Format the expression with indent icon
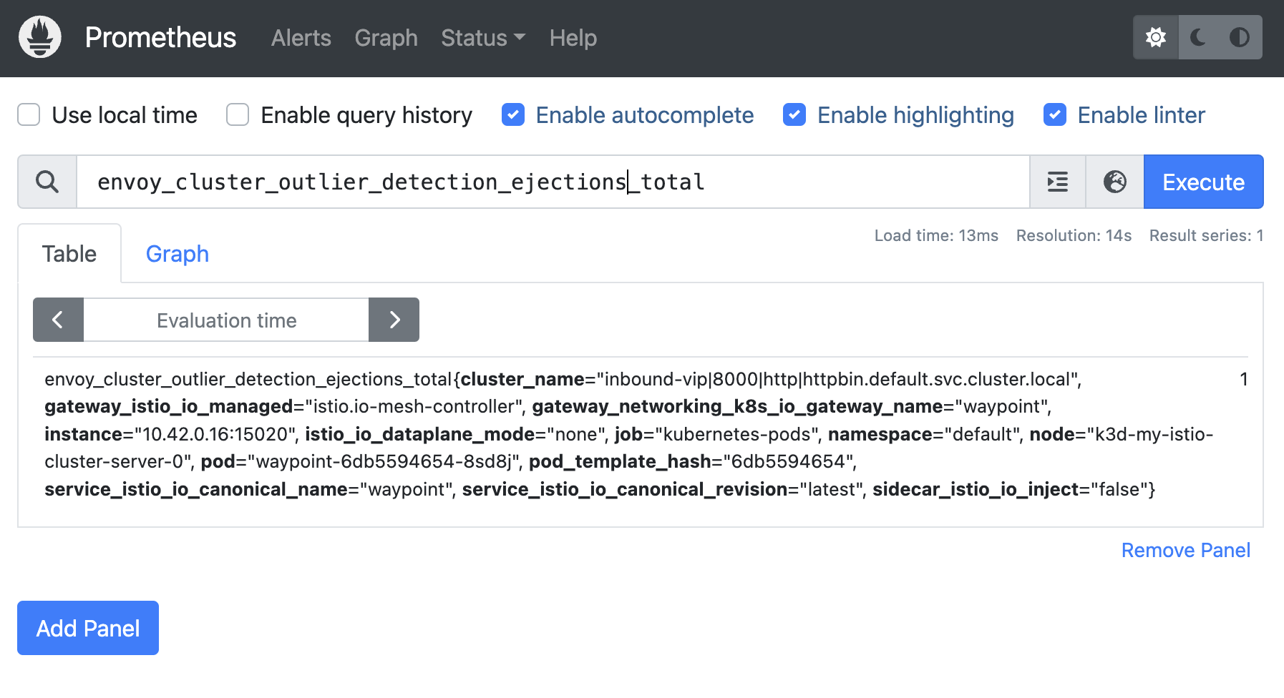This screenshot has width=1284, height=698. pos(1057,182)
